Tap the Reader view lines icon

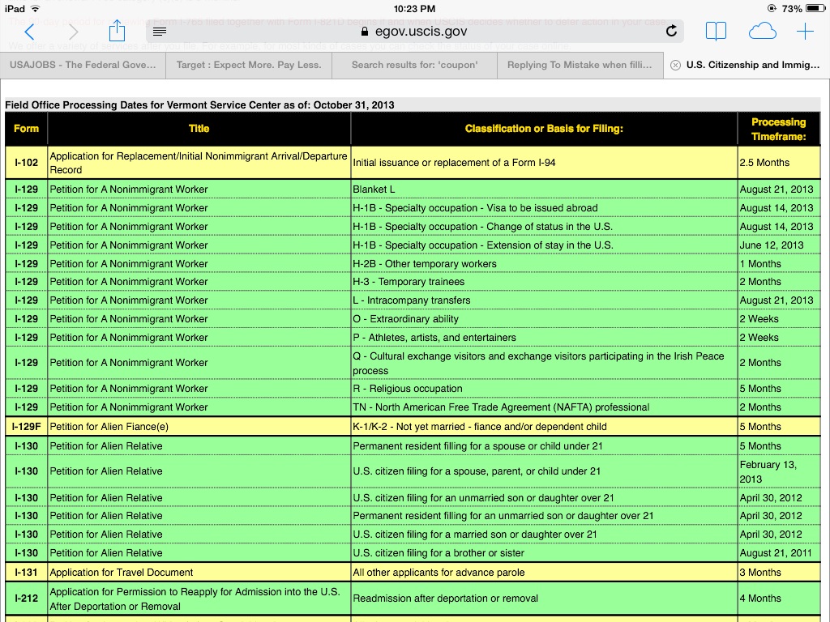click(x=160, y=32)
